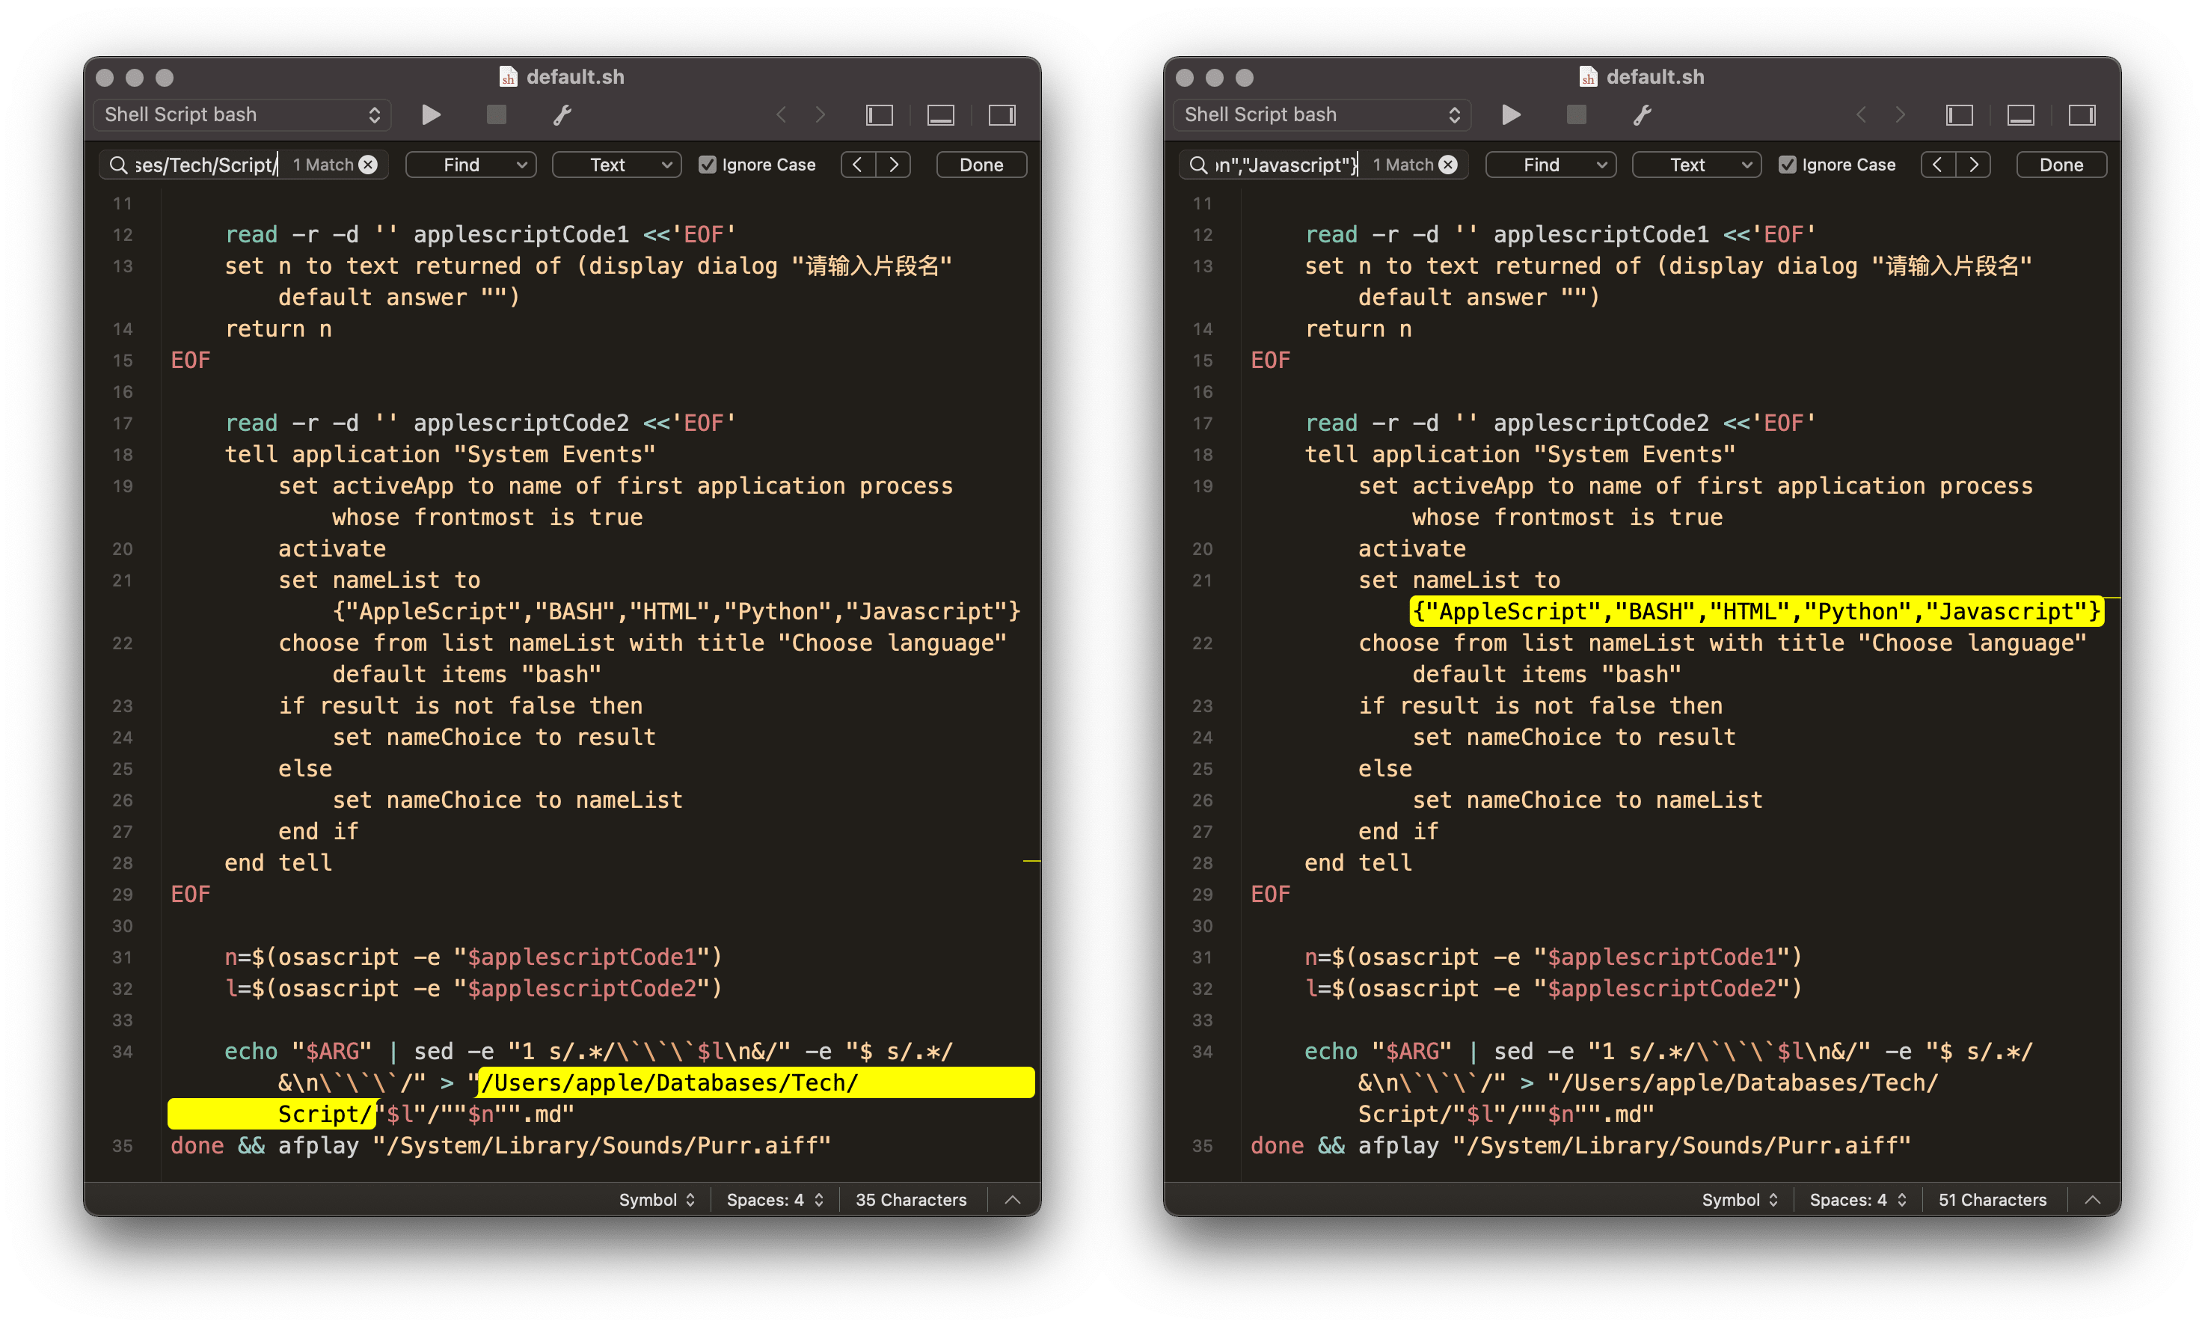Click 'activate' line in right window

(x=1412, y=549)
